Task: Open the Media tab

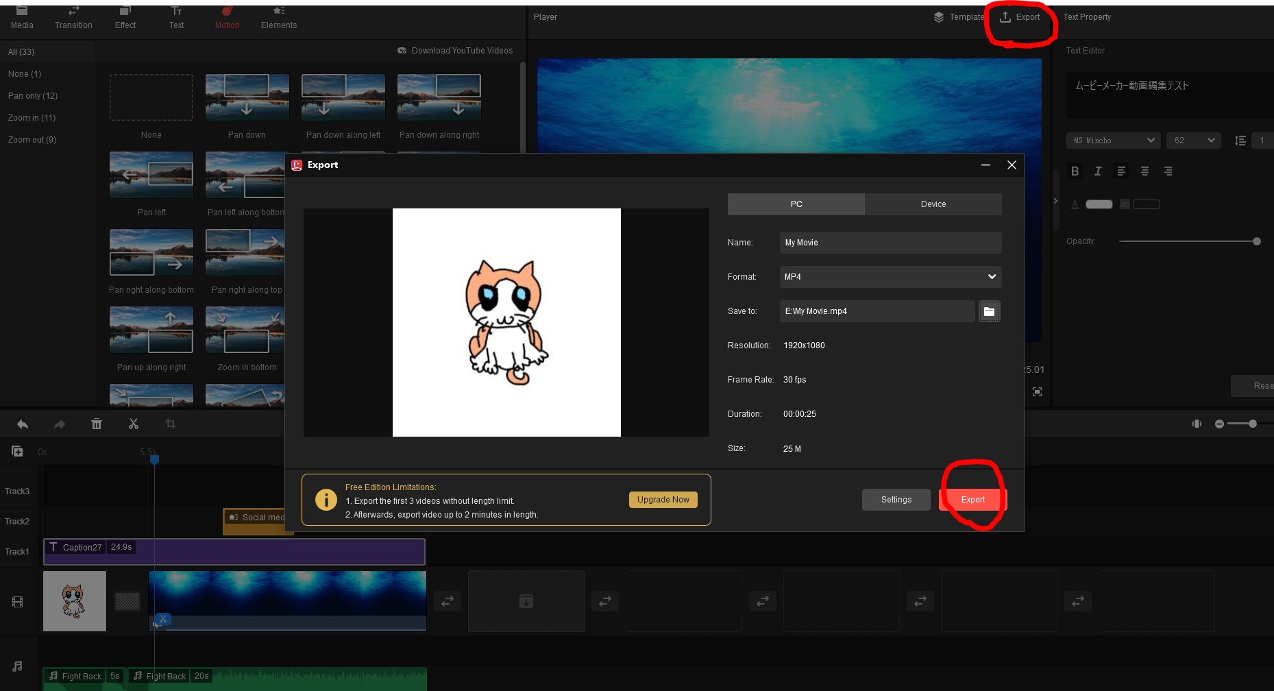Action: tap(22, 19)
